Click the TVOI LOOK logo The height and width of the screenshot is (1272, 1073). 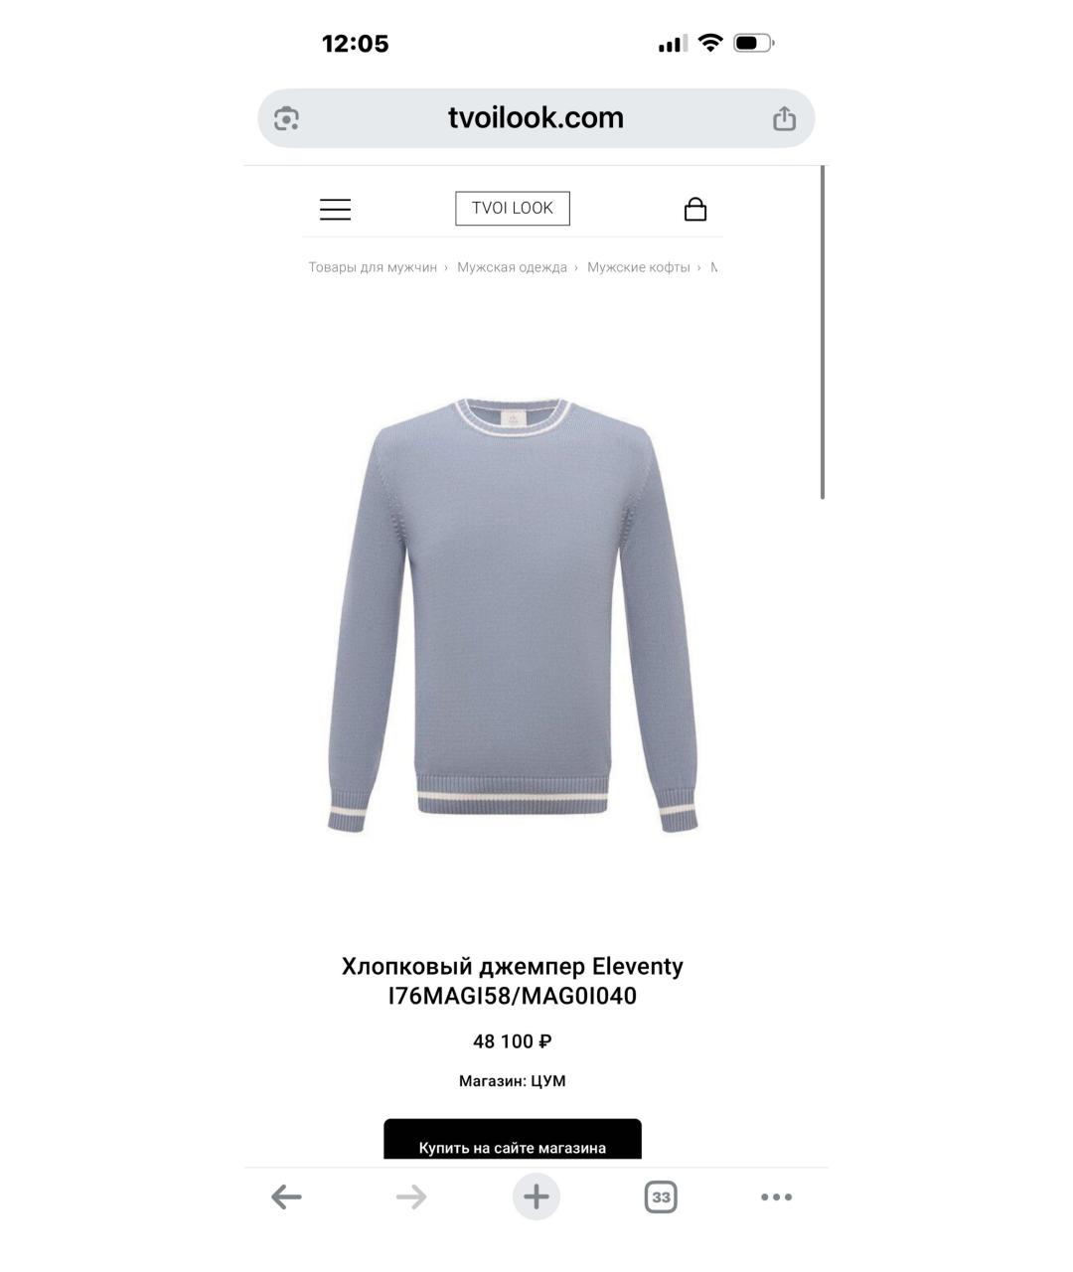point(513,209)
